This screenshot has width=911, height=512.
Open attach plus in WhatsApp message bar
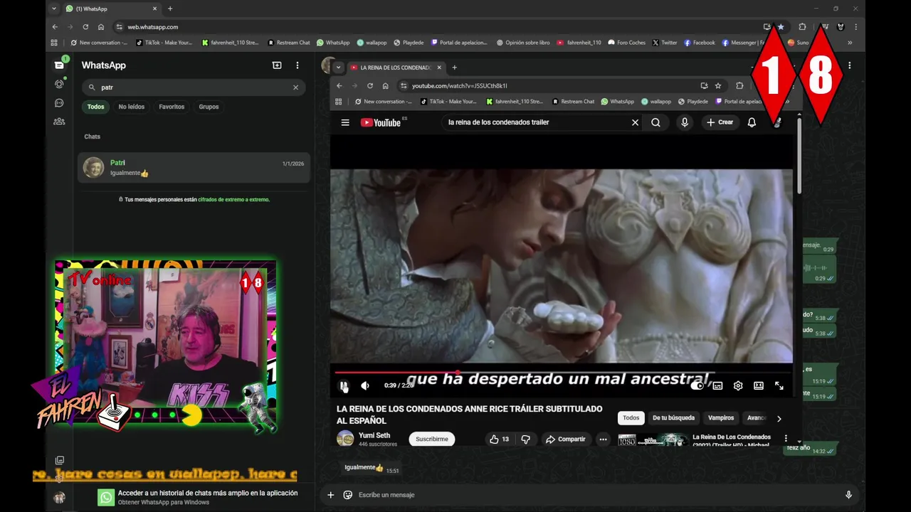(x=330, y=495)
